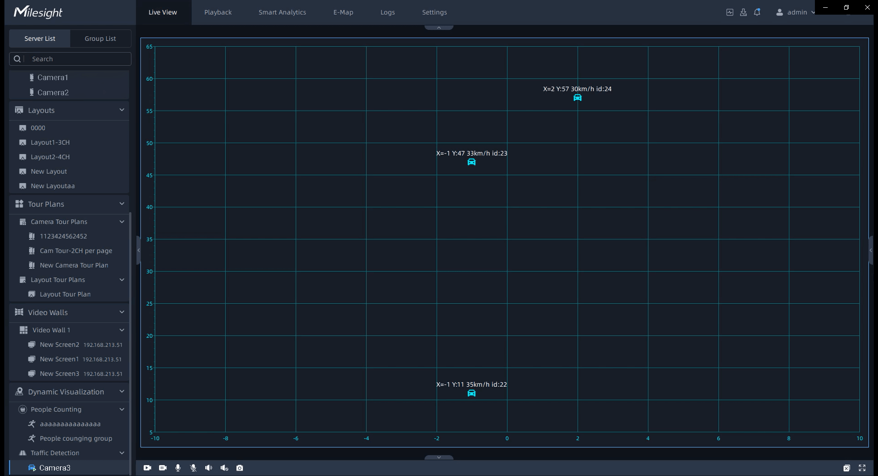
Task: Select Layout1-3CH in the layouts list
Action: [50, 142]
